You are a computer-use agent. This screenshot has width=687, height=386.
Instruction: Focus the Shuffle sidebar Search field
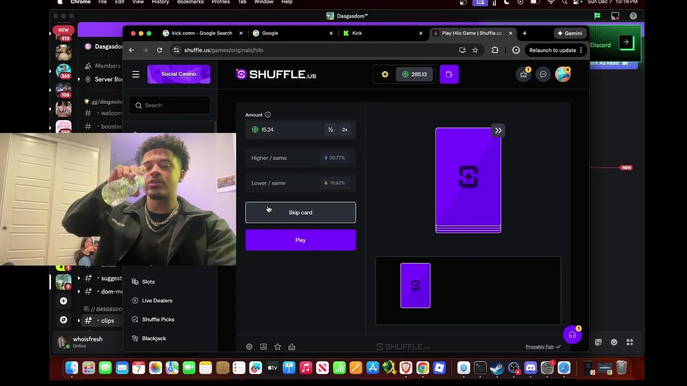(170, 105)
